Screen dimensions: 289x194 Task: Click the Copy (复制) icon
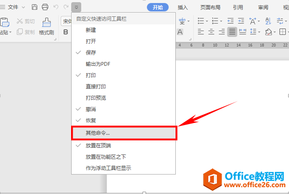19,32
